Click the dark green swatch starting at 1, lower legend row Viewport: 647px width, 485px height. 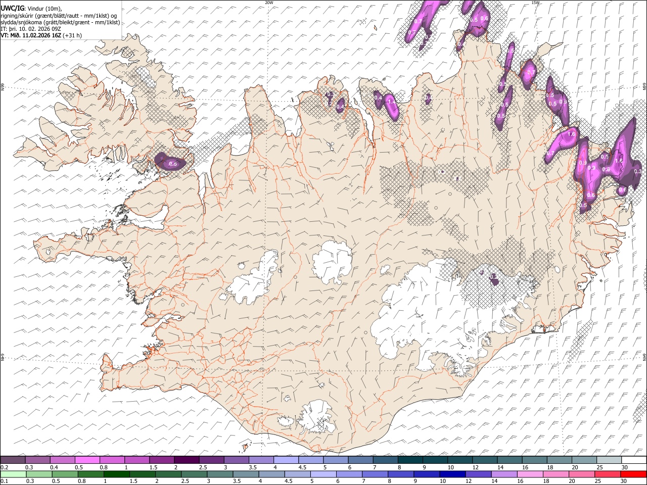(116, 474)
